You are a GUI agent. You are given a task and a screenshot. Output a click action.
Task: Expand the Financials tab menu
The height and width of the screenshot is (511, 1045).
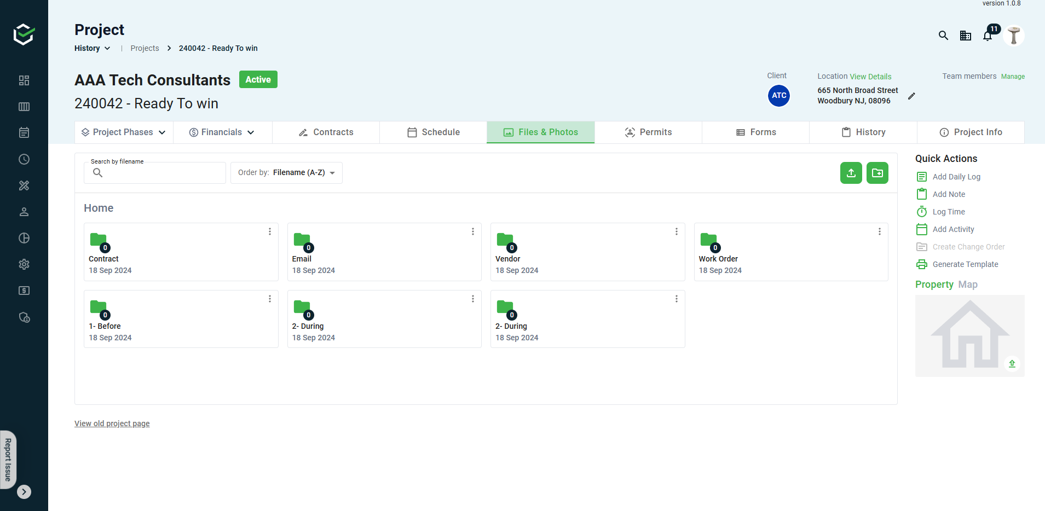pos(222,132)
